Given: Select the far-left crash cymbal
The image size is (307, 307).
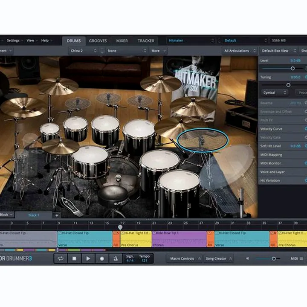Looking at the screenshot, I should tap(23, 107).
